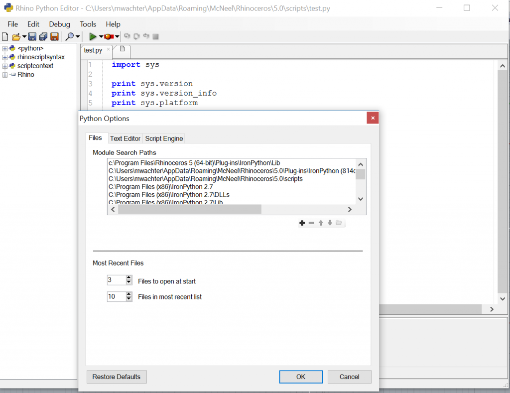Viewport: 510px width, 393px height.
Task: Click the right arrow of the paths horizontal scrollbar
Action: click(x=350, y=210)
